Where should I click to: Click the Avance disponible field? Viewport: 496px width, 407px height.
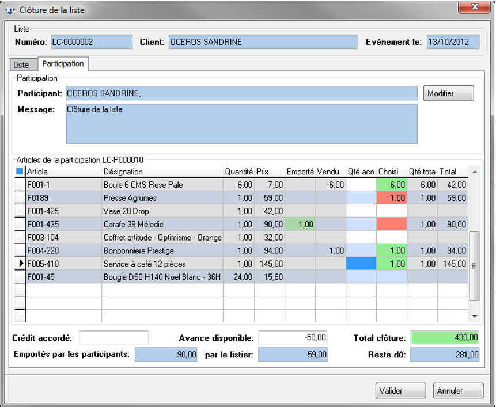pyautogui.click(x=293, y=338)
